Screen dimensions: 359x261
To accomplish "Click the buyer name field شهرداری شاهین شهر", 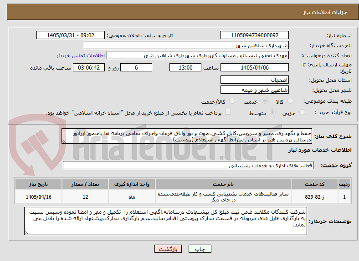I will [186, 45].
